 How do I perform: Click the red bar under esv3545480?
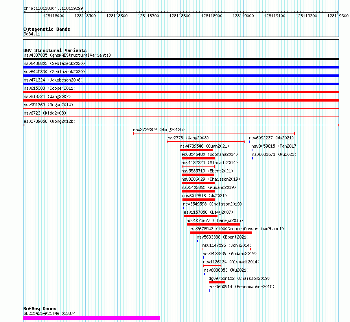click(198, 158)
